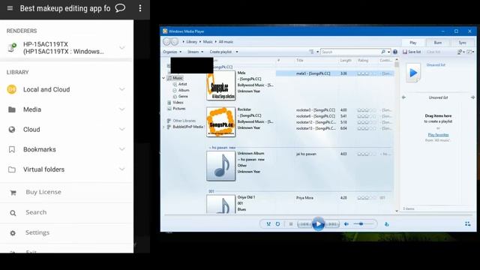Viewport: 480px width, 270px height.
Task: Click the round blue Play button
Action: [318, 224]
